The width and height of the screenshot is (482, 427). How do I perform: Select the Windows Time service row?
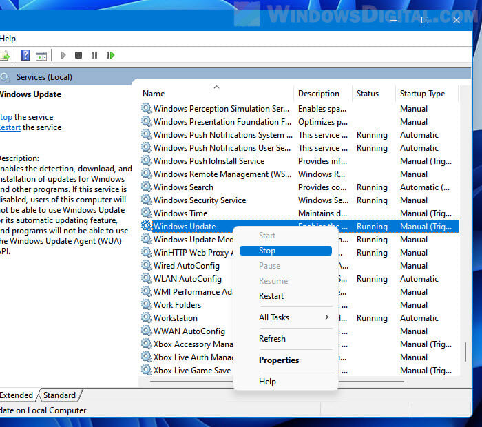[300, 213]
